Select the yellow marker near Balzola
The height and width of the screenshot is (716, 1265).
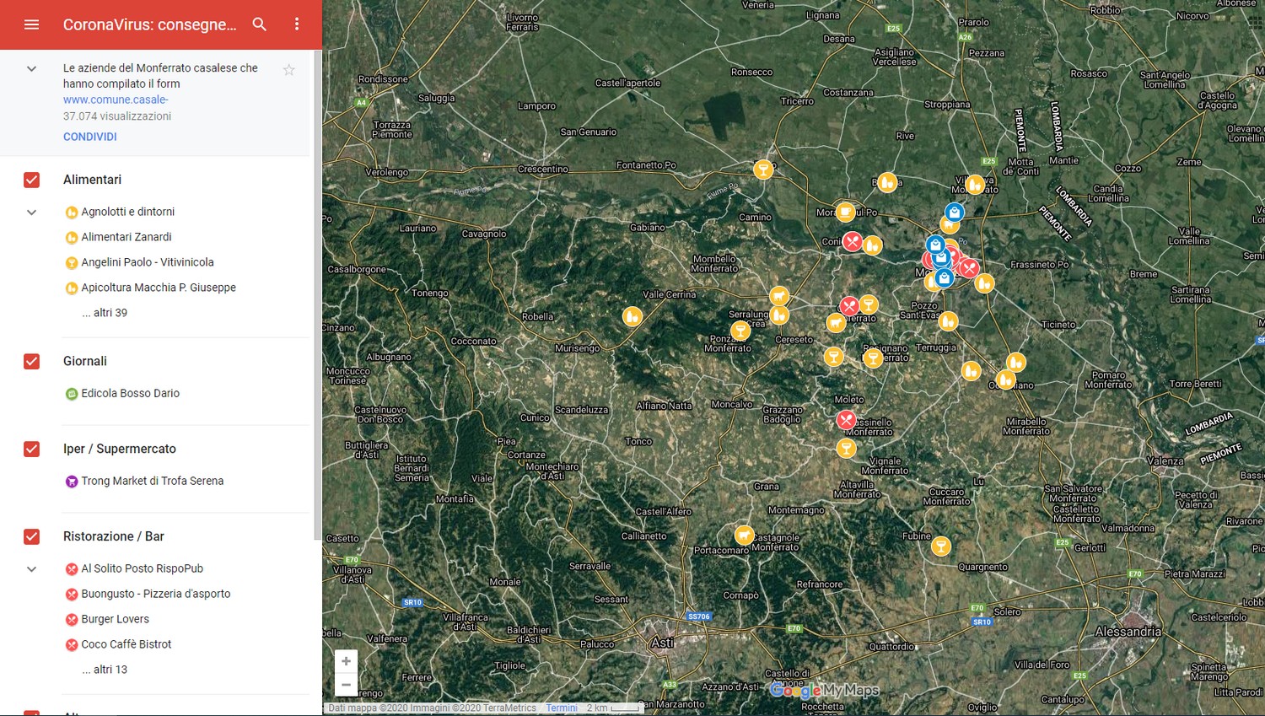point(887,182)
